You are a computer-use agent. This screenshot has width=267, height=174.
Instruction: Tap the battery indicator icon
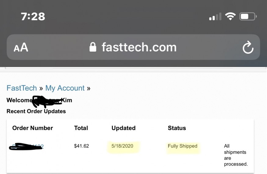pos(248,16)
